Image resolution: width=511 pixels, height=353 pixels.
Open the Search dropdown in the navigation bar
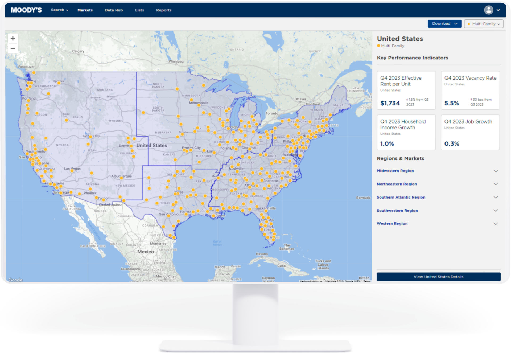pos(59,10)
